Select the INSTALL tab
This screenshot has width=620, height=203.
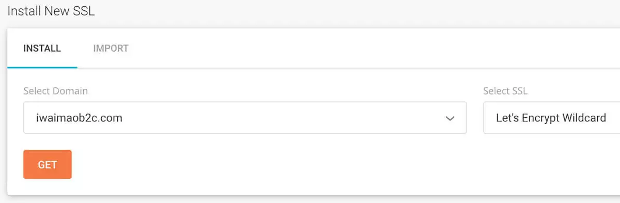42,49
